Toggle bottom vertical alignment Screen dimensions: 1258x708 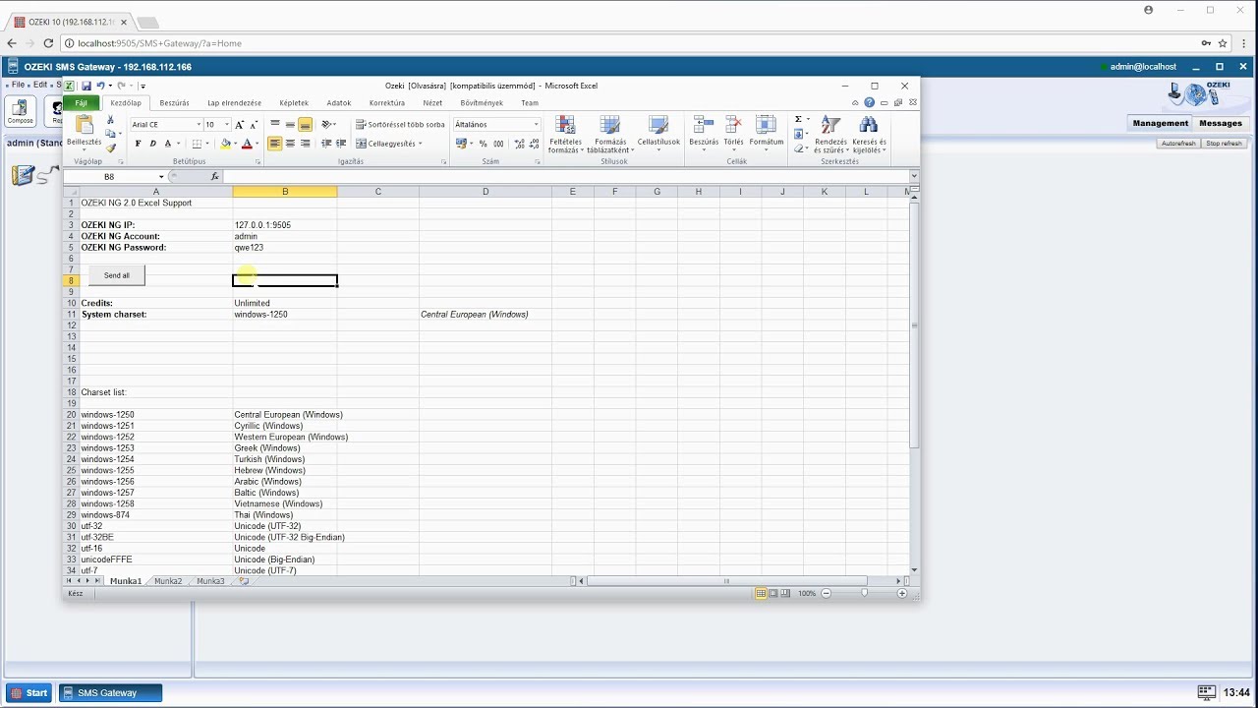[x=305, y=125]
